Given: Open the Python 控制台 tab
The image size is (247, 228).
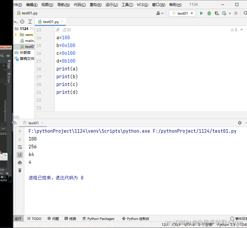Looking at the screenshot, I should (x=136, y=219).
